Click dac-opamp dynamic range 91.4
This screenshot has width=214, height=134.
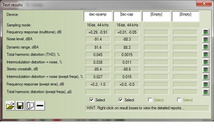tap(98, 48)
